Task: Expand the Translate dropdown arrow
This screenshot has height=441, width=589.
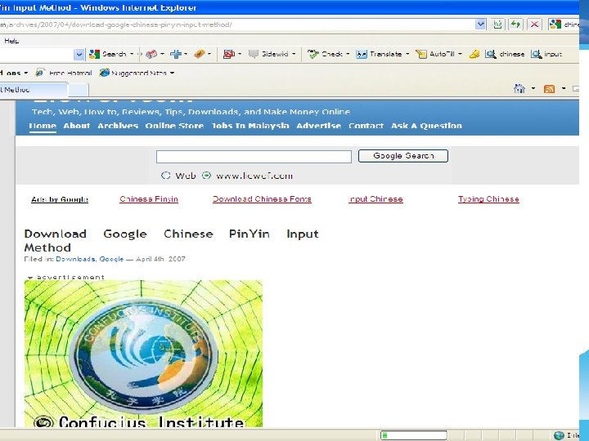Action: tap(407, 55)
